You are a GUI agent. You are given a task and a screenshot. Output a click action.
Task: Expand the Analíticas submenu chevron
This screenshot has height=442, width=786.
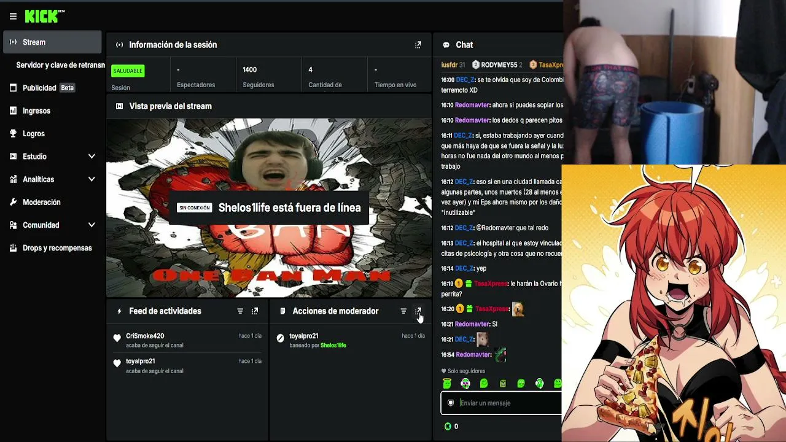click(91, 179)
